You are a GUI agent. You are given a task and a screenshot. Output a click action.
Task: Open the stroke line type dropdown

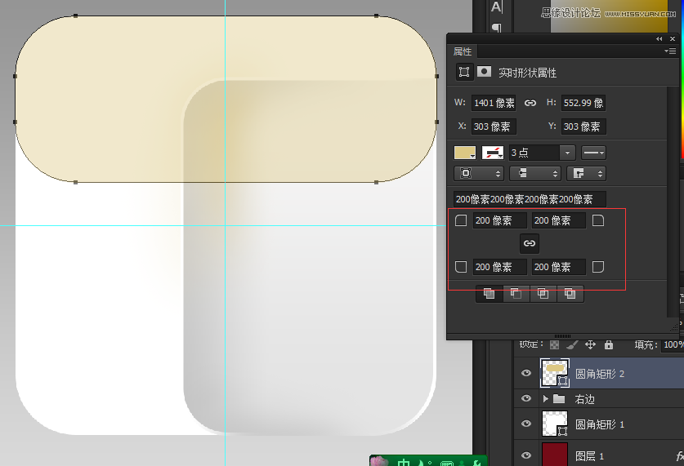pos(594,153)
